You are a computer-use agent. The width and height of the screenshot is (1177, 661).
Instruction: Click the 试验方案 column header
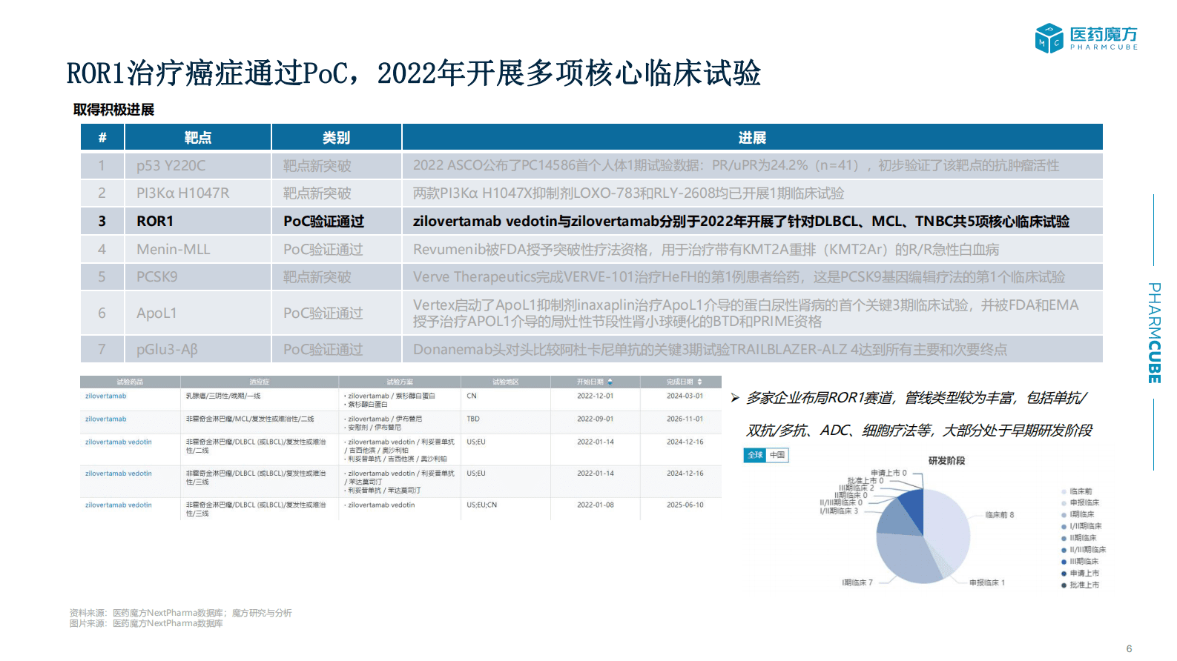click(400, 382)
